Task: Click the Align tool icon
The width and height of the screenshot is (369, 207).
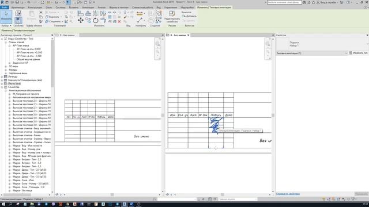Action: [81, 13]
